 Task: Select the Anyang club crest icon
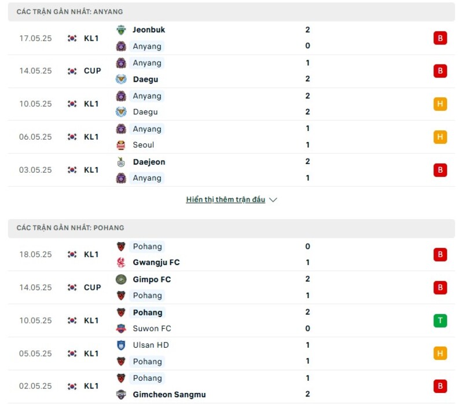(x=122, y=46)
